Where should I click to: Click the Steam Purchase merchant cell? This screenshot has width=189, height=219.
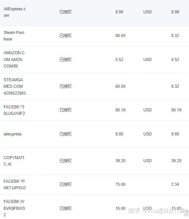14,36
